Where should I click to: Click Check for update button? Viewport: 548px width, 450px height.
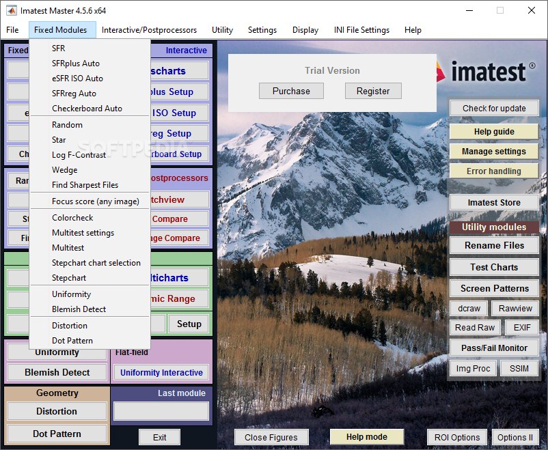494,109
